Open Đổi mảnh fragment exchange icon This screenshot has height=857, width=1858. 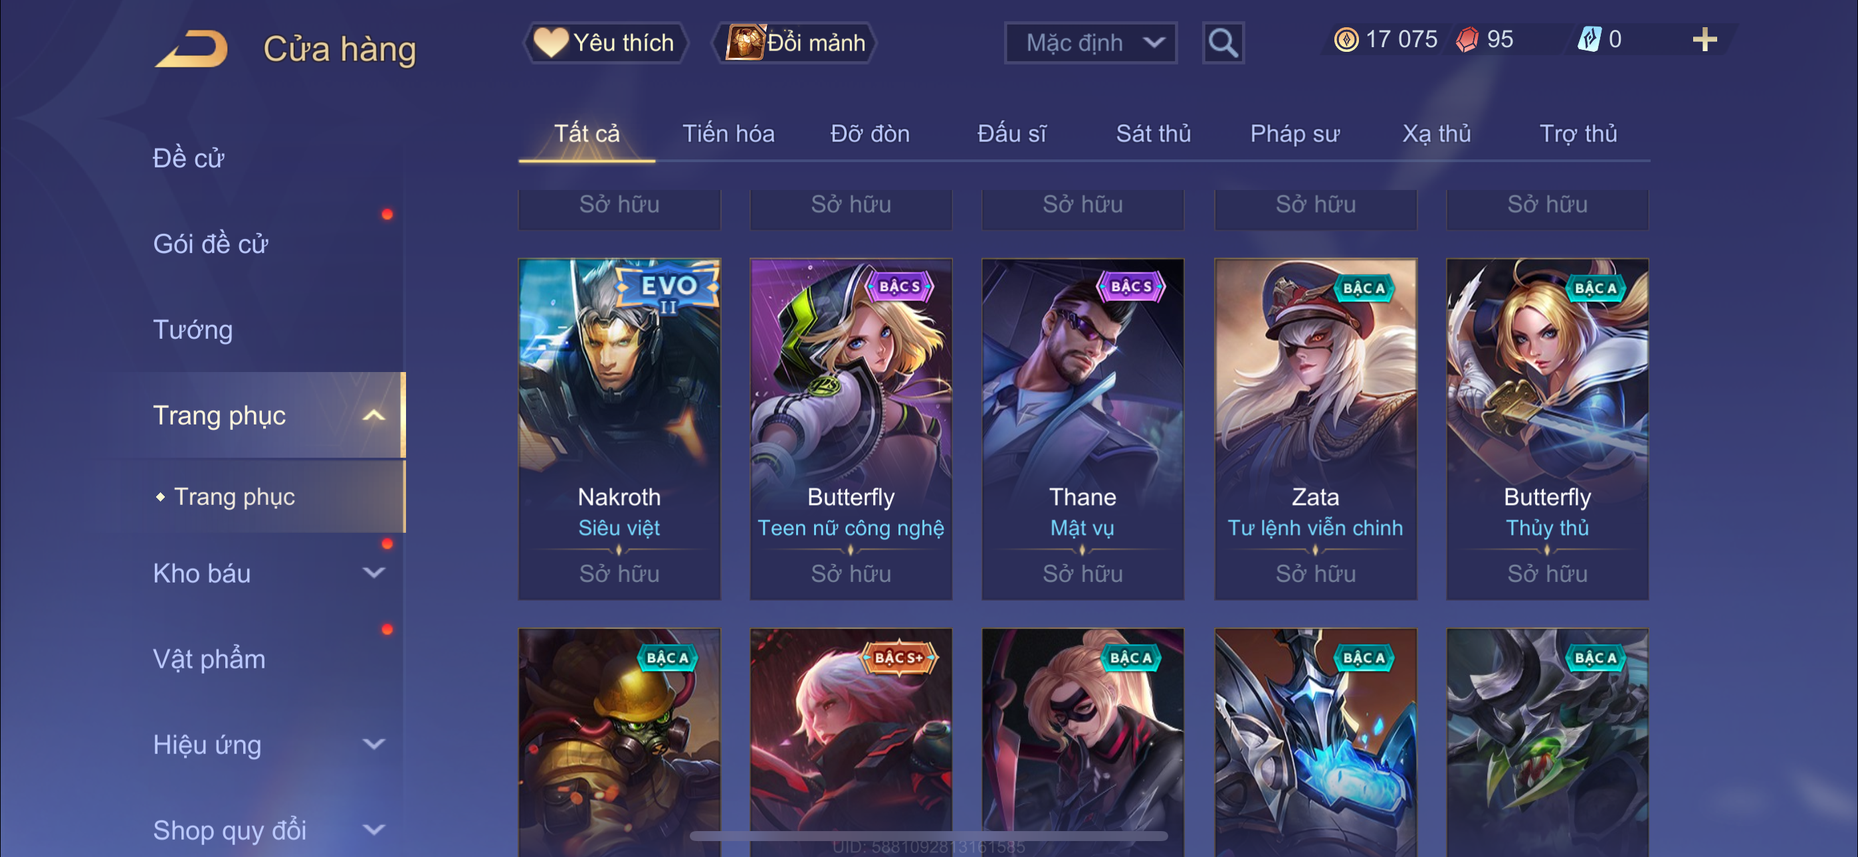744,43
